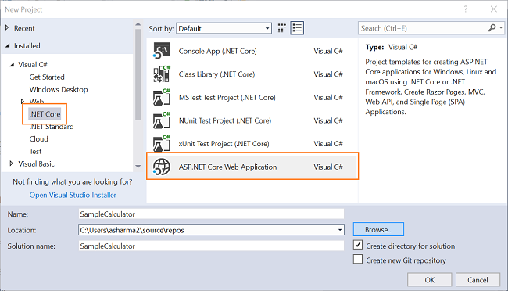Collapse the Installed node
This screenshot has width=508, height=291.
click(x=8, y=45)
